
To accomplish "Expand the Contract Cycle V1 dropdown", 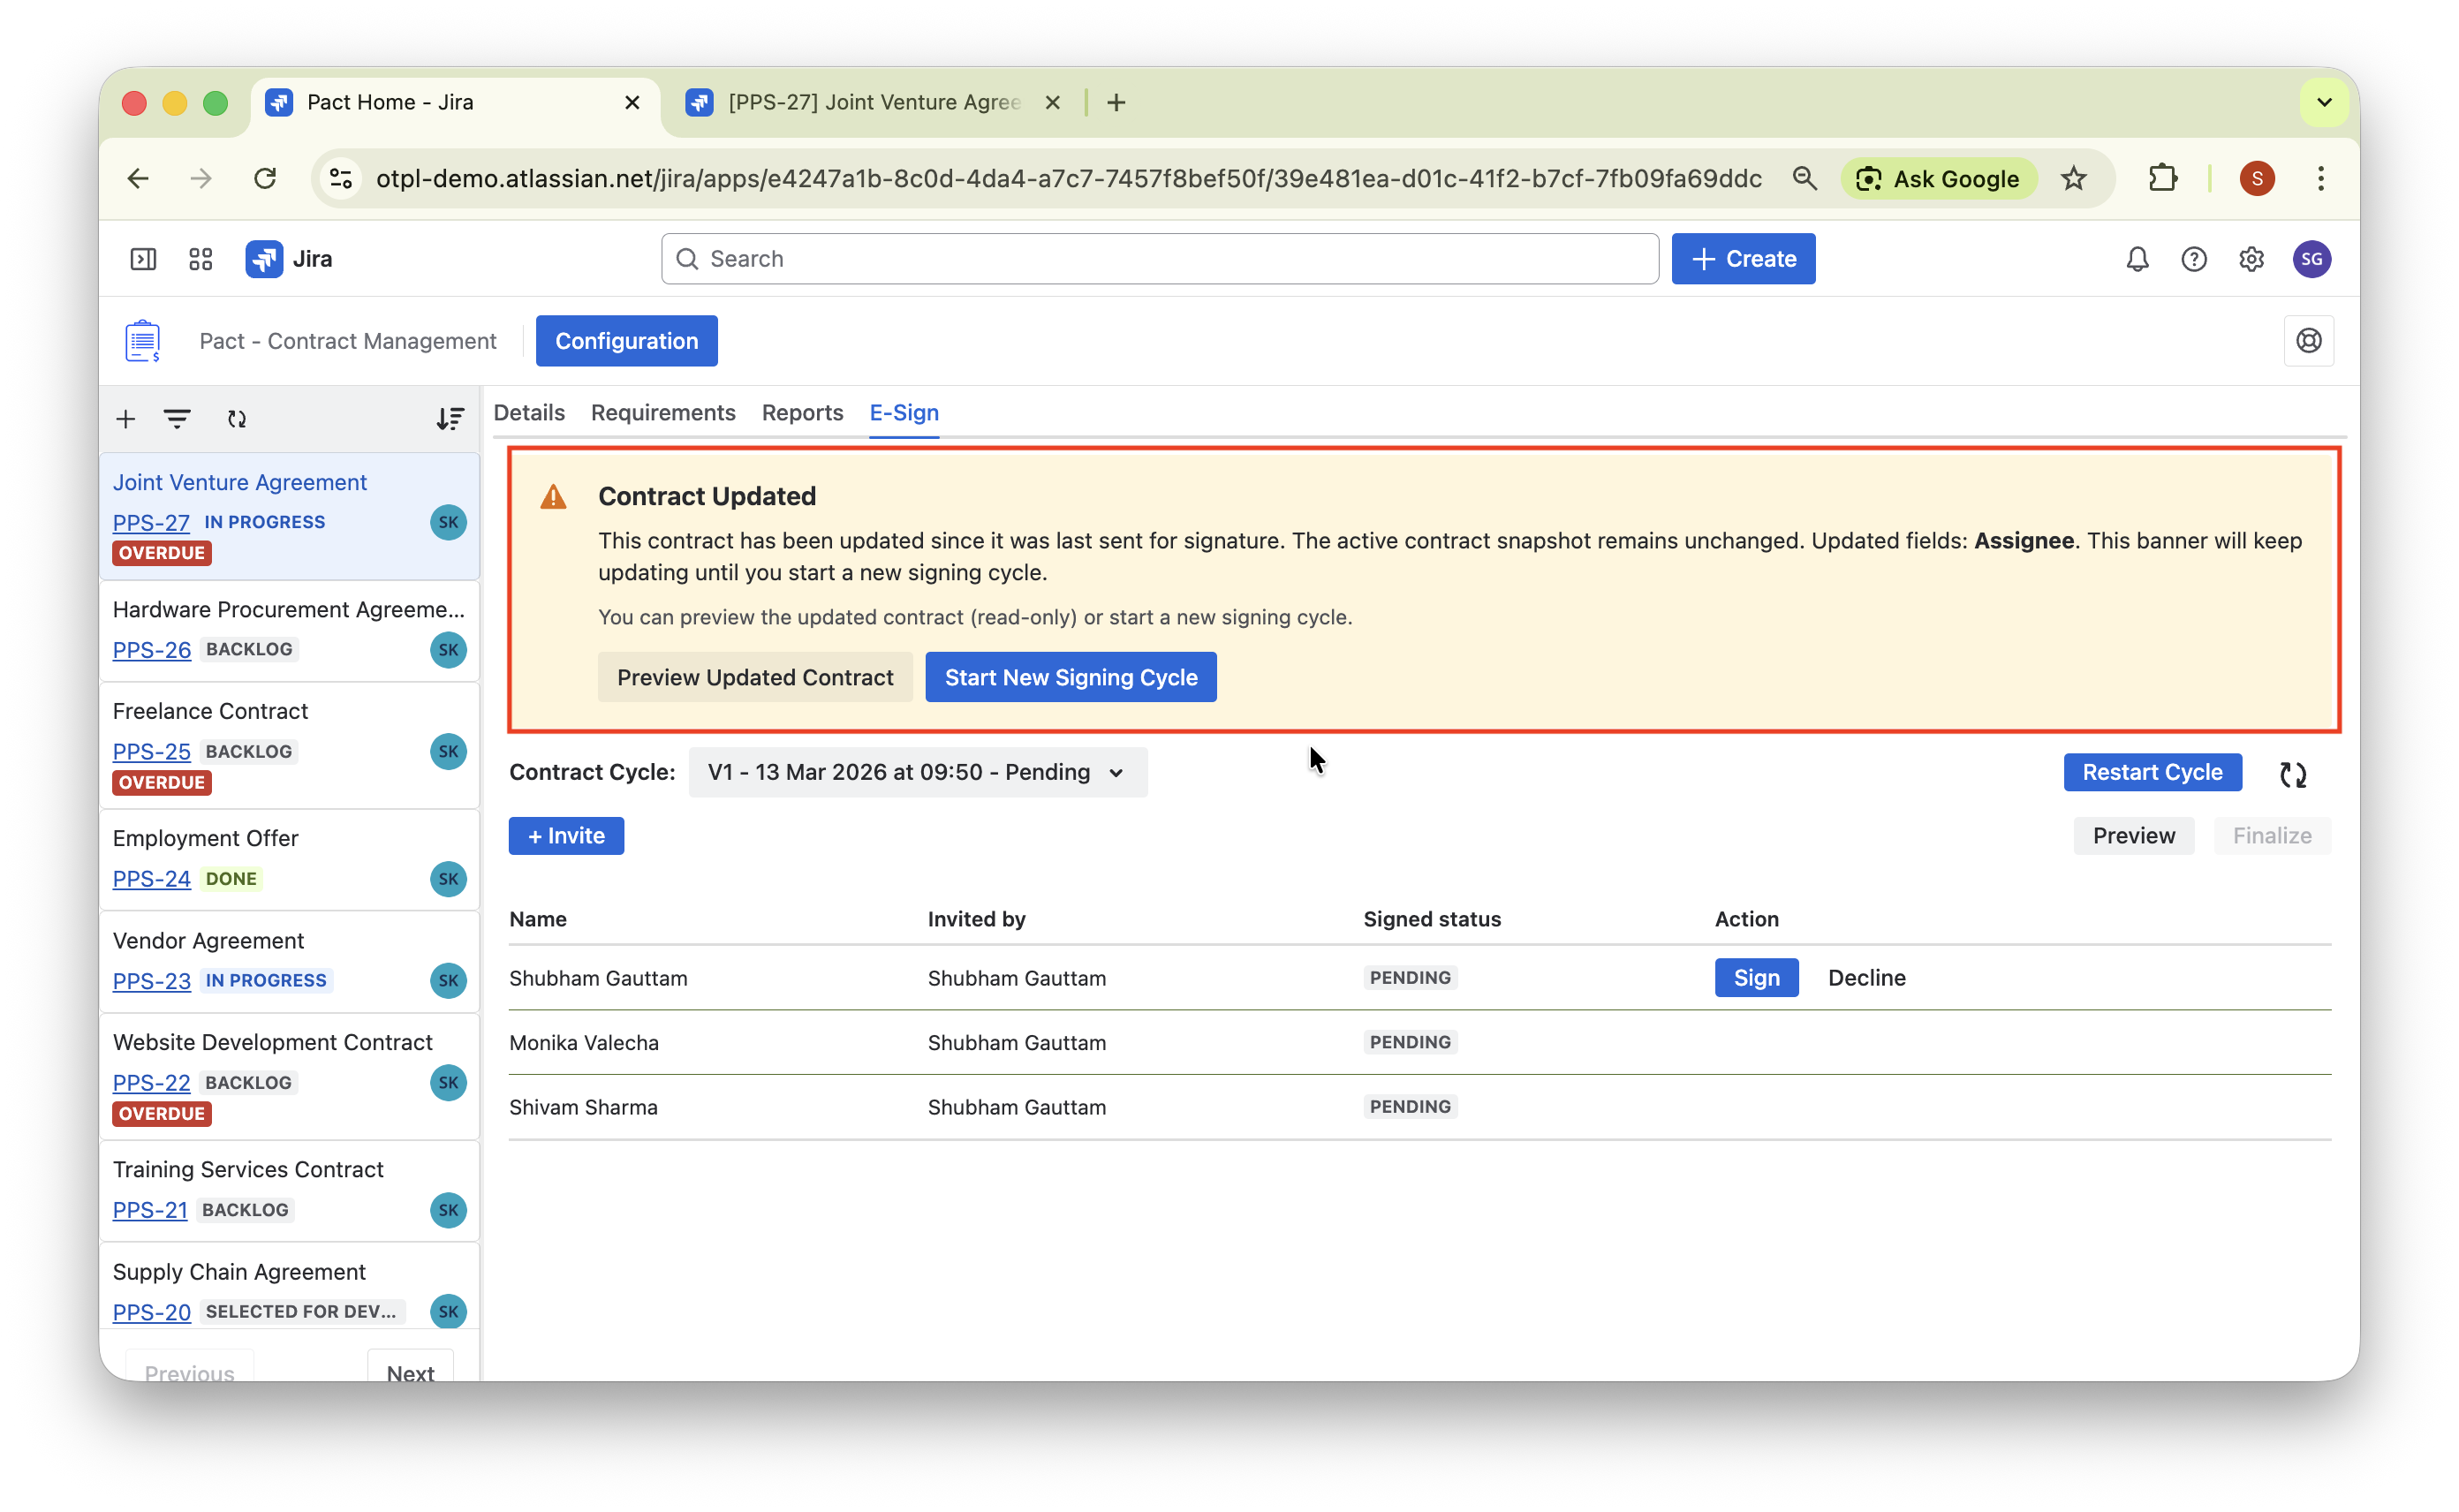I will coord(917,772).
